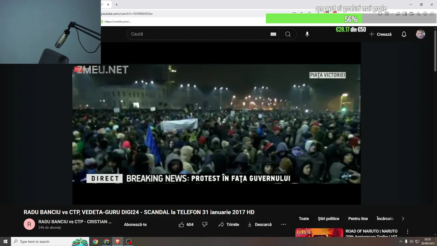Viewport: 437px width, 246px height.
Task: Open the Windows Start menu
Action: [5, 242]
